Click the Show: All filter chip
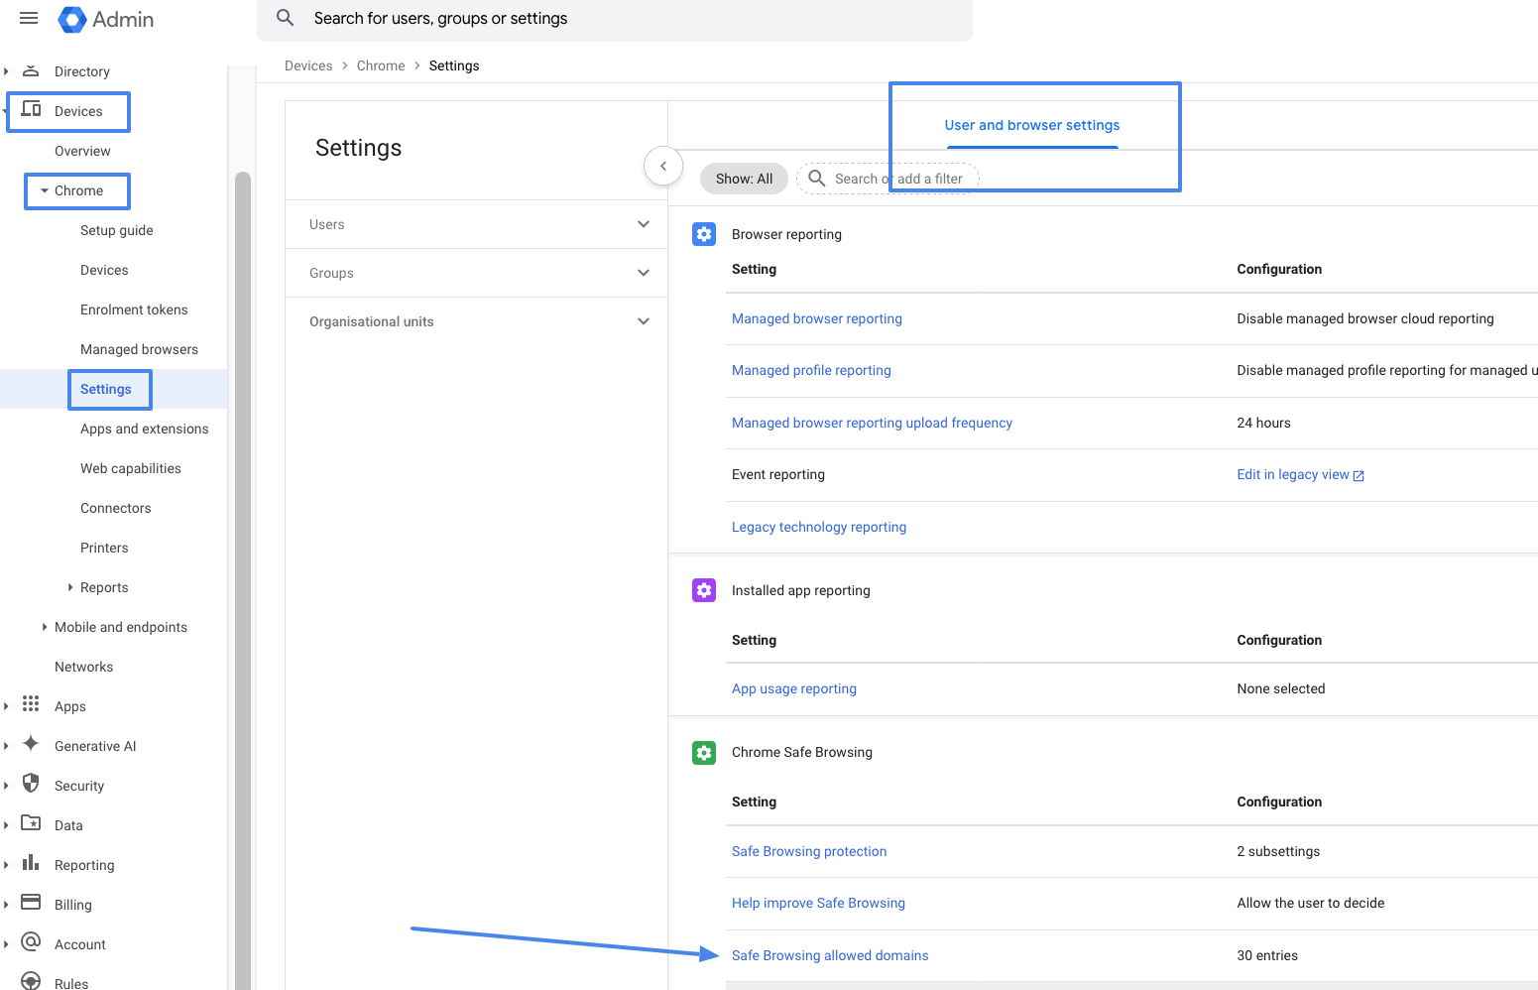 click(x=744, y=179)
